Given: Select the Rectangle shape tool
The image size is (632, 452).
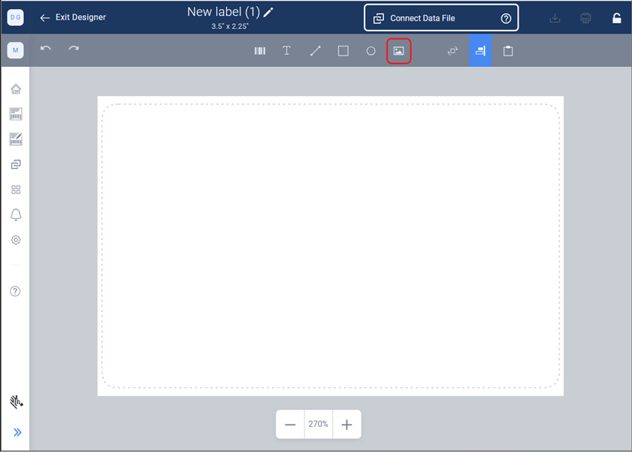Looking at the screenshot, I should pos(343,51).
